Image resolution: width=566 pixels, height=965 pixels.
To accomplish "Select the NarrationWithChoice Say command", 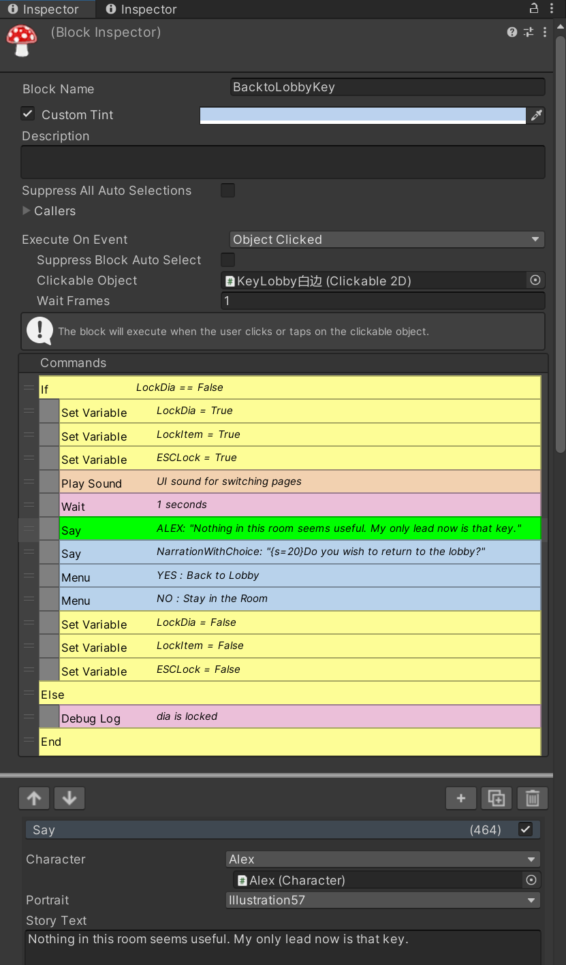I will tap(300, 552).
